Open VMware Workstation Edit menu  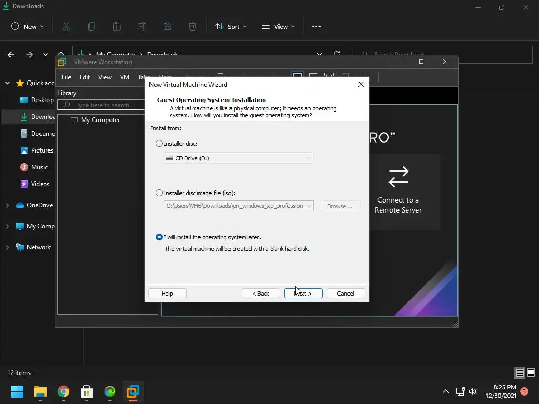click(x=85, y=77)
